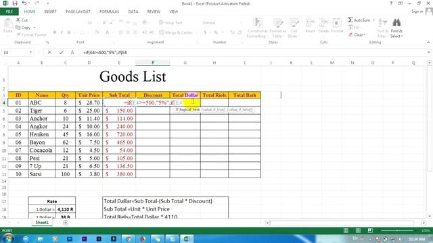
Task: Switch to the INSERT tab
Action: click(50, 11)
